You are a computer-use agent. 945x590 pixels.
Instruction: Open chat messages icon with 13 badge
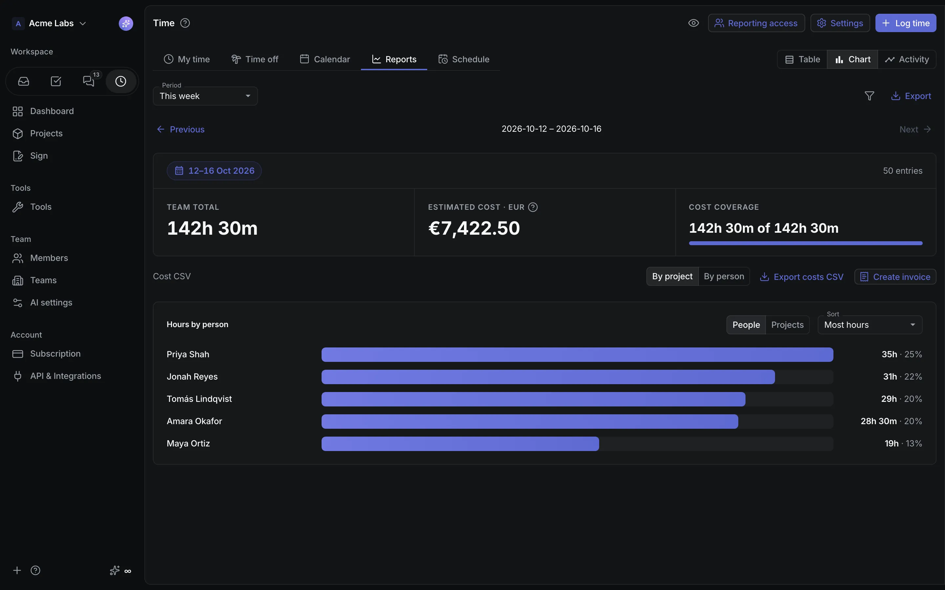[x=89, y=81]
